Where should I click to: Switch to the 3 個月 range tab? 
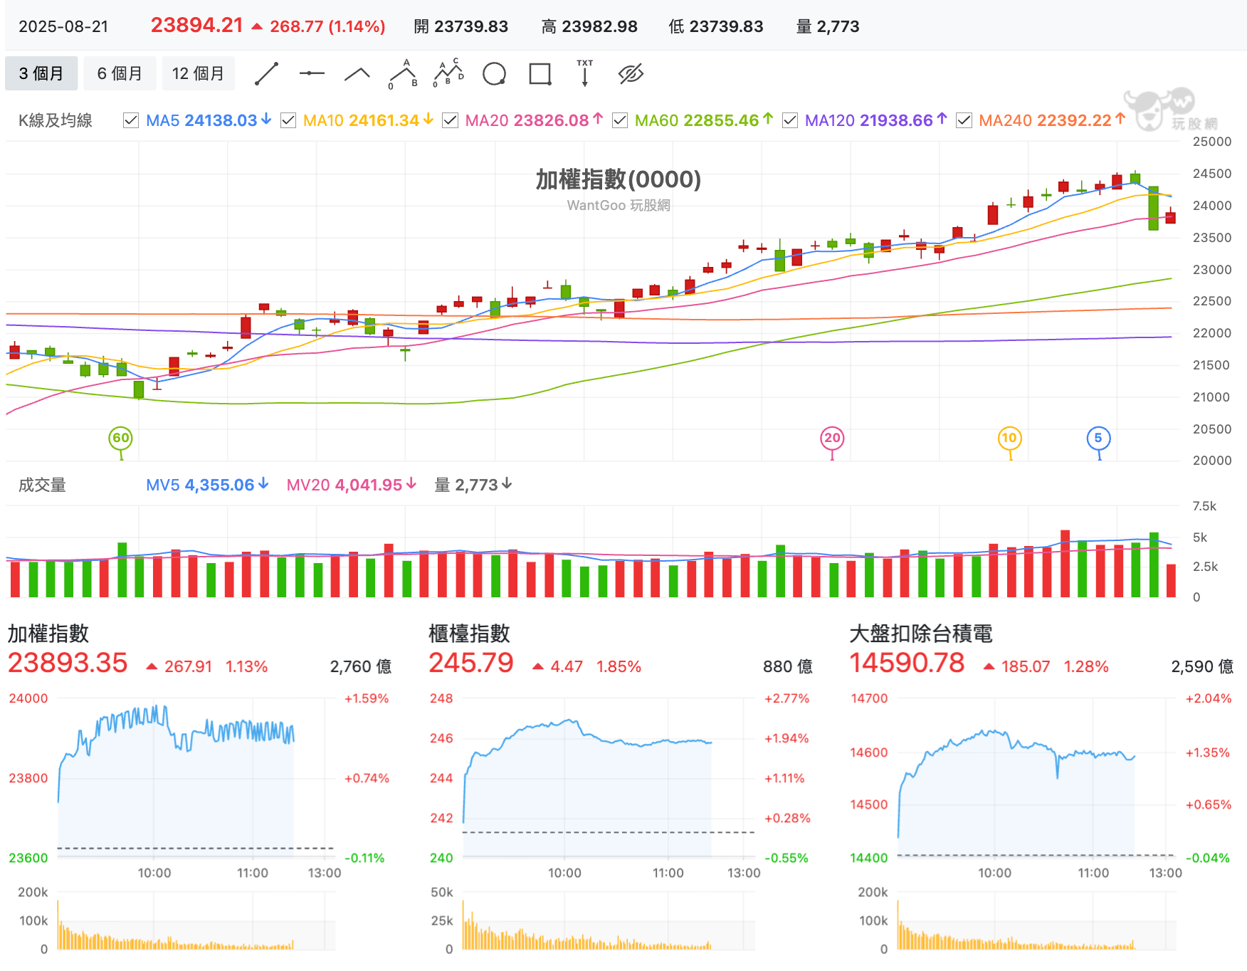tap(41, 73)
